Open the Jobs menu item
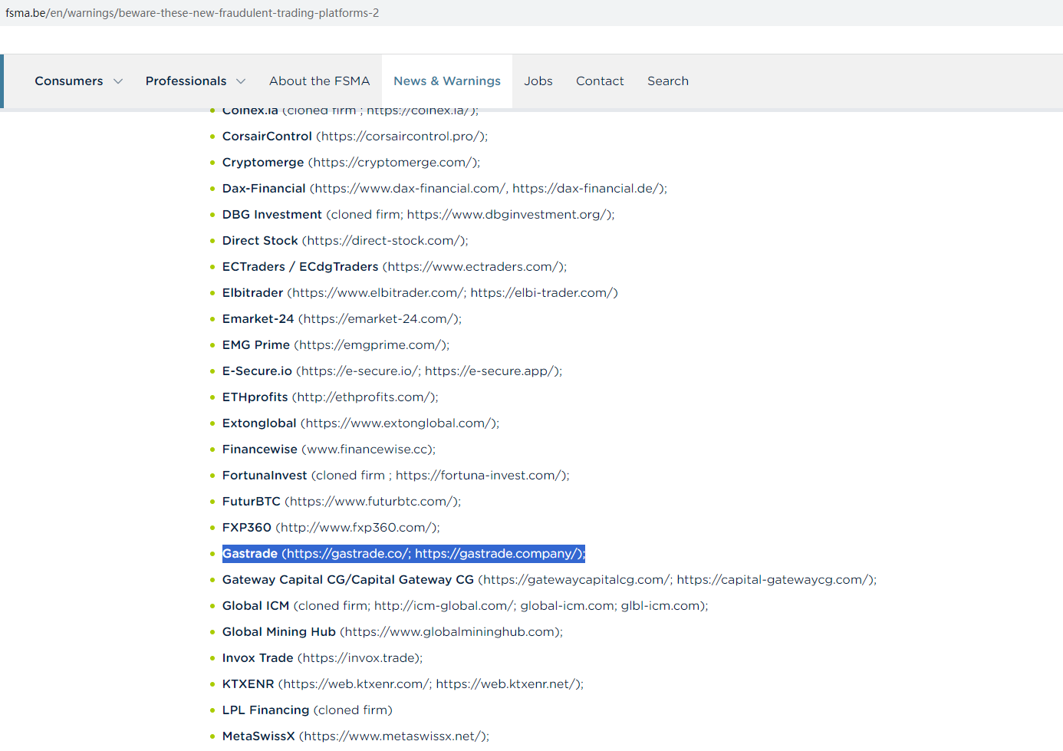Viewport: 1063px width, 751px height. click(538, 81)
